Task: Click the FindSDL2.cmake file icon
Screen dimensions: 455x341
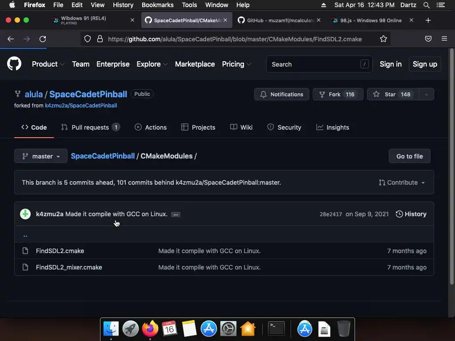Action: tap(25, 251)
